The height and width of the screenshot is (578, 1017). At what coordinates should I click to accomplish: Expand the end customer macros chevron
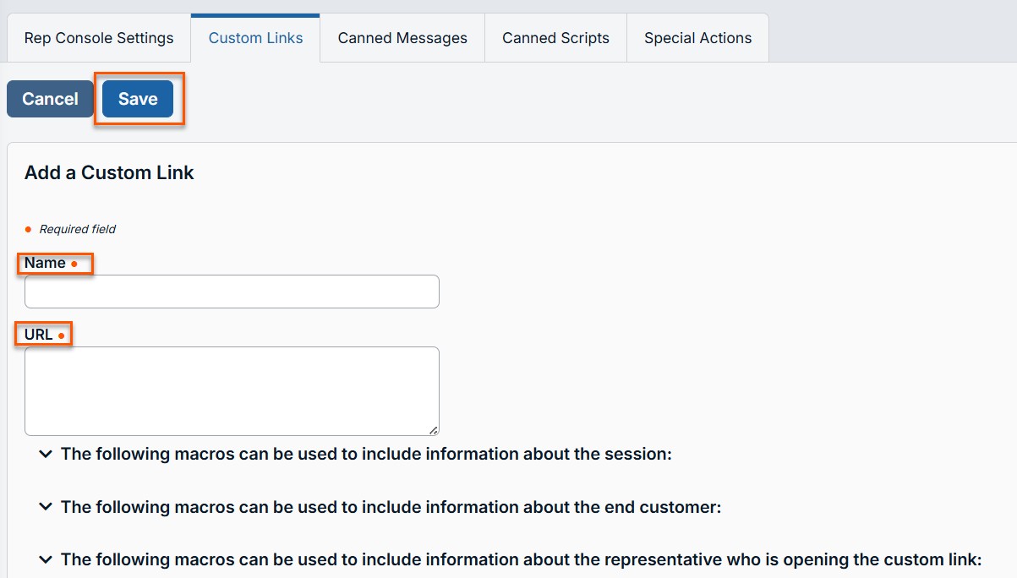pyautogui.click(x=46, y=507)
